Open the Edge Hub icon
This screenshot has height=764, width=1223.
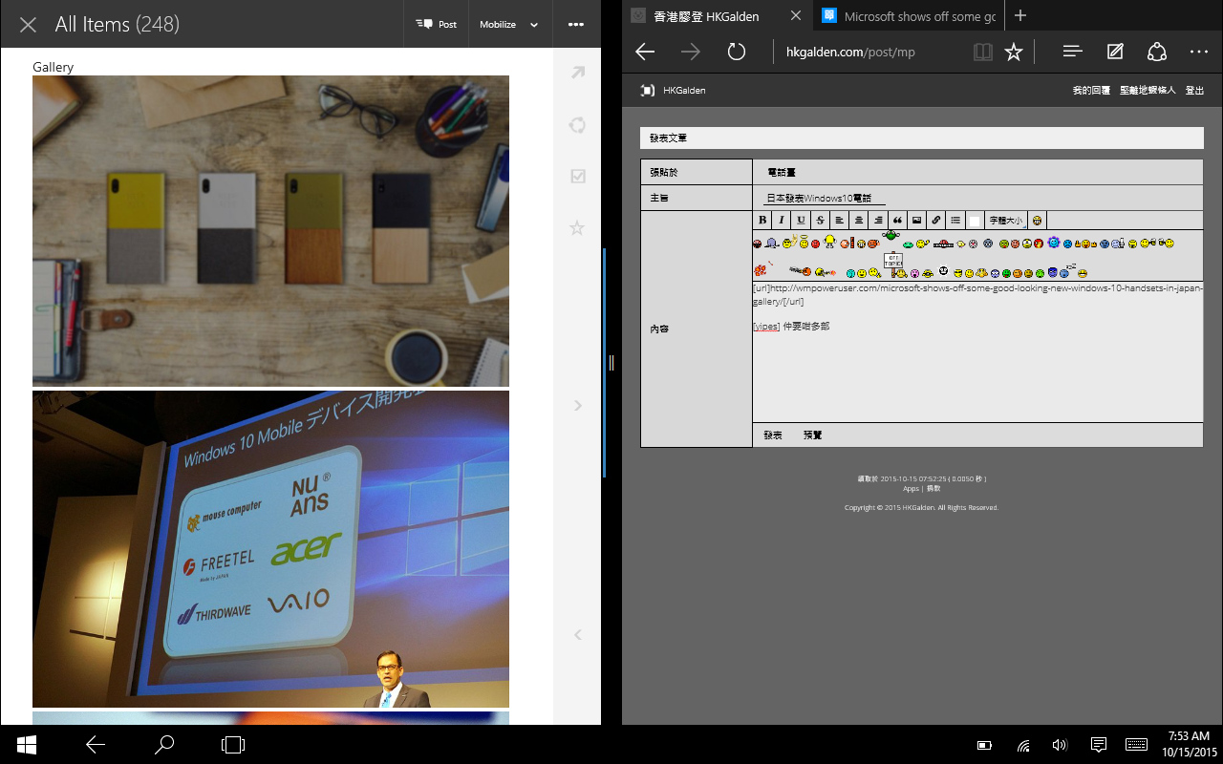point(1072,52)
